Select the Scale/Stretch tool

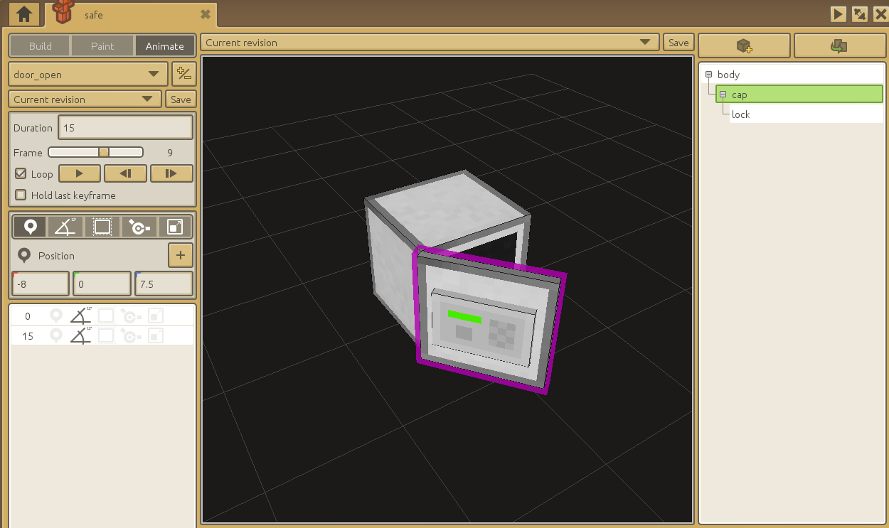(x=174, y=227)
